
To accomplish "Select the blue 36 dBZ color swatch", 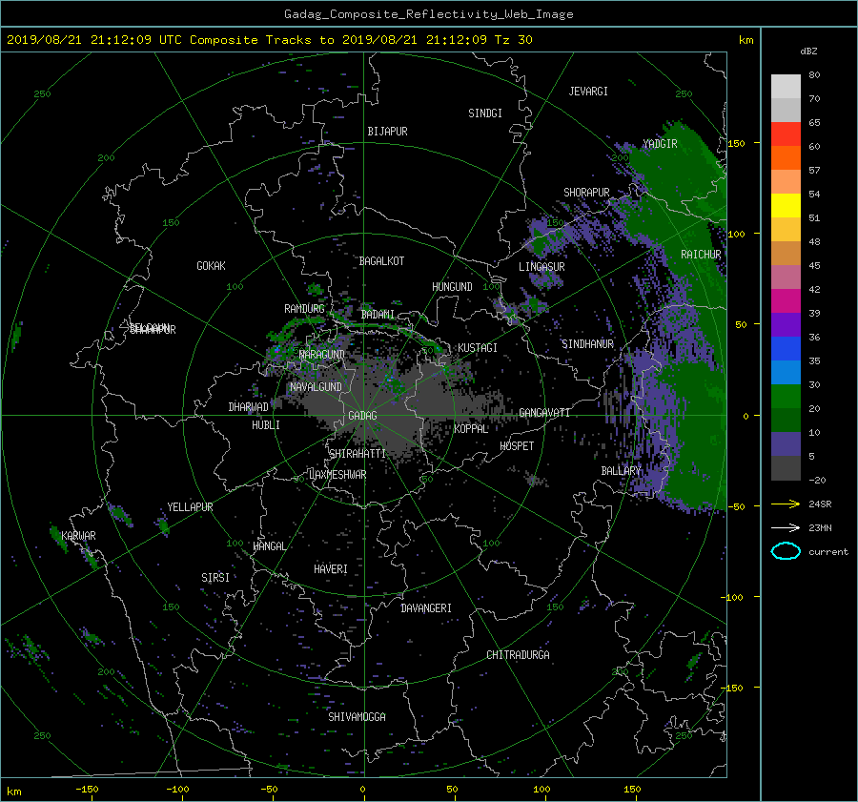I will 786,348.
